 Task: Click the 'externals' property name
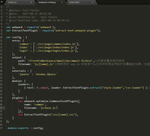(19, 71)
